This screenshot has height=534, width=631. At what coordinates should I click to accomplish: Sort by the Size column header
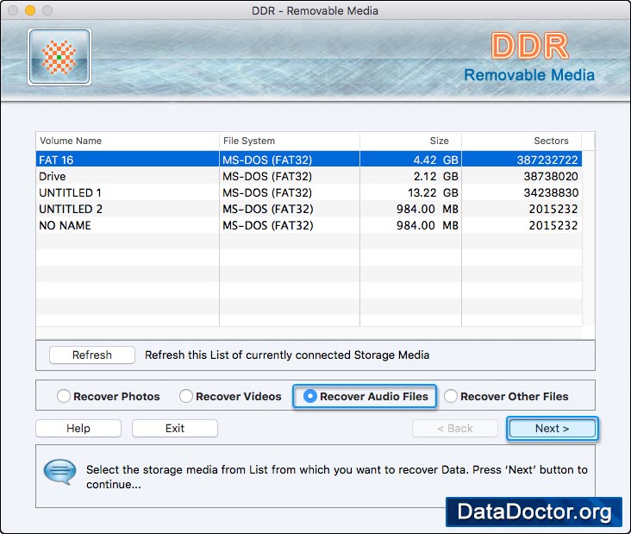point(410,141)
